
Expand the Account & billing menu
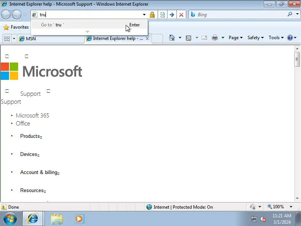(40, 173)
